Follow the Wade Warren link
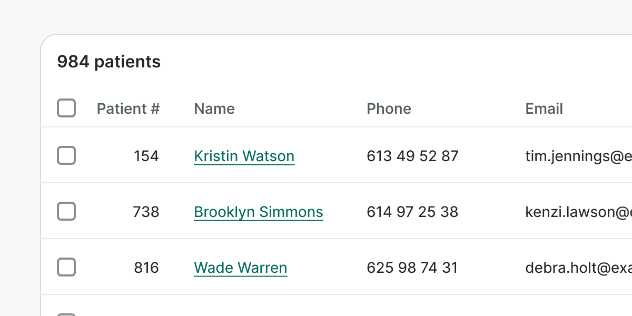The image size is (632, 316). [x=240, y=268]
